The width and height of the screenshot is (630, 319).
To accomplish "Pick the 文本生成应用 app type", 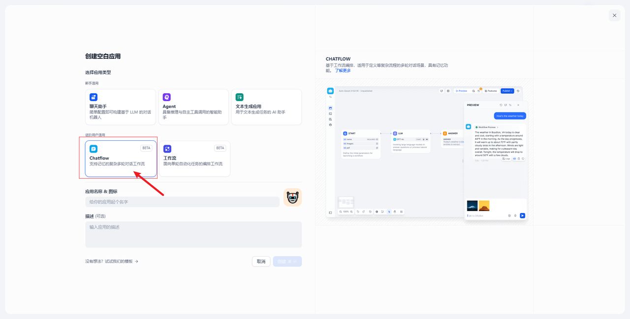I will pos(266,107).
